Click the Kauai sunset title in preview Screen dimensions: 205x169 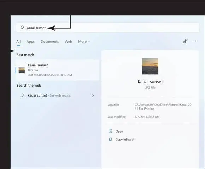150,82
